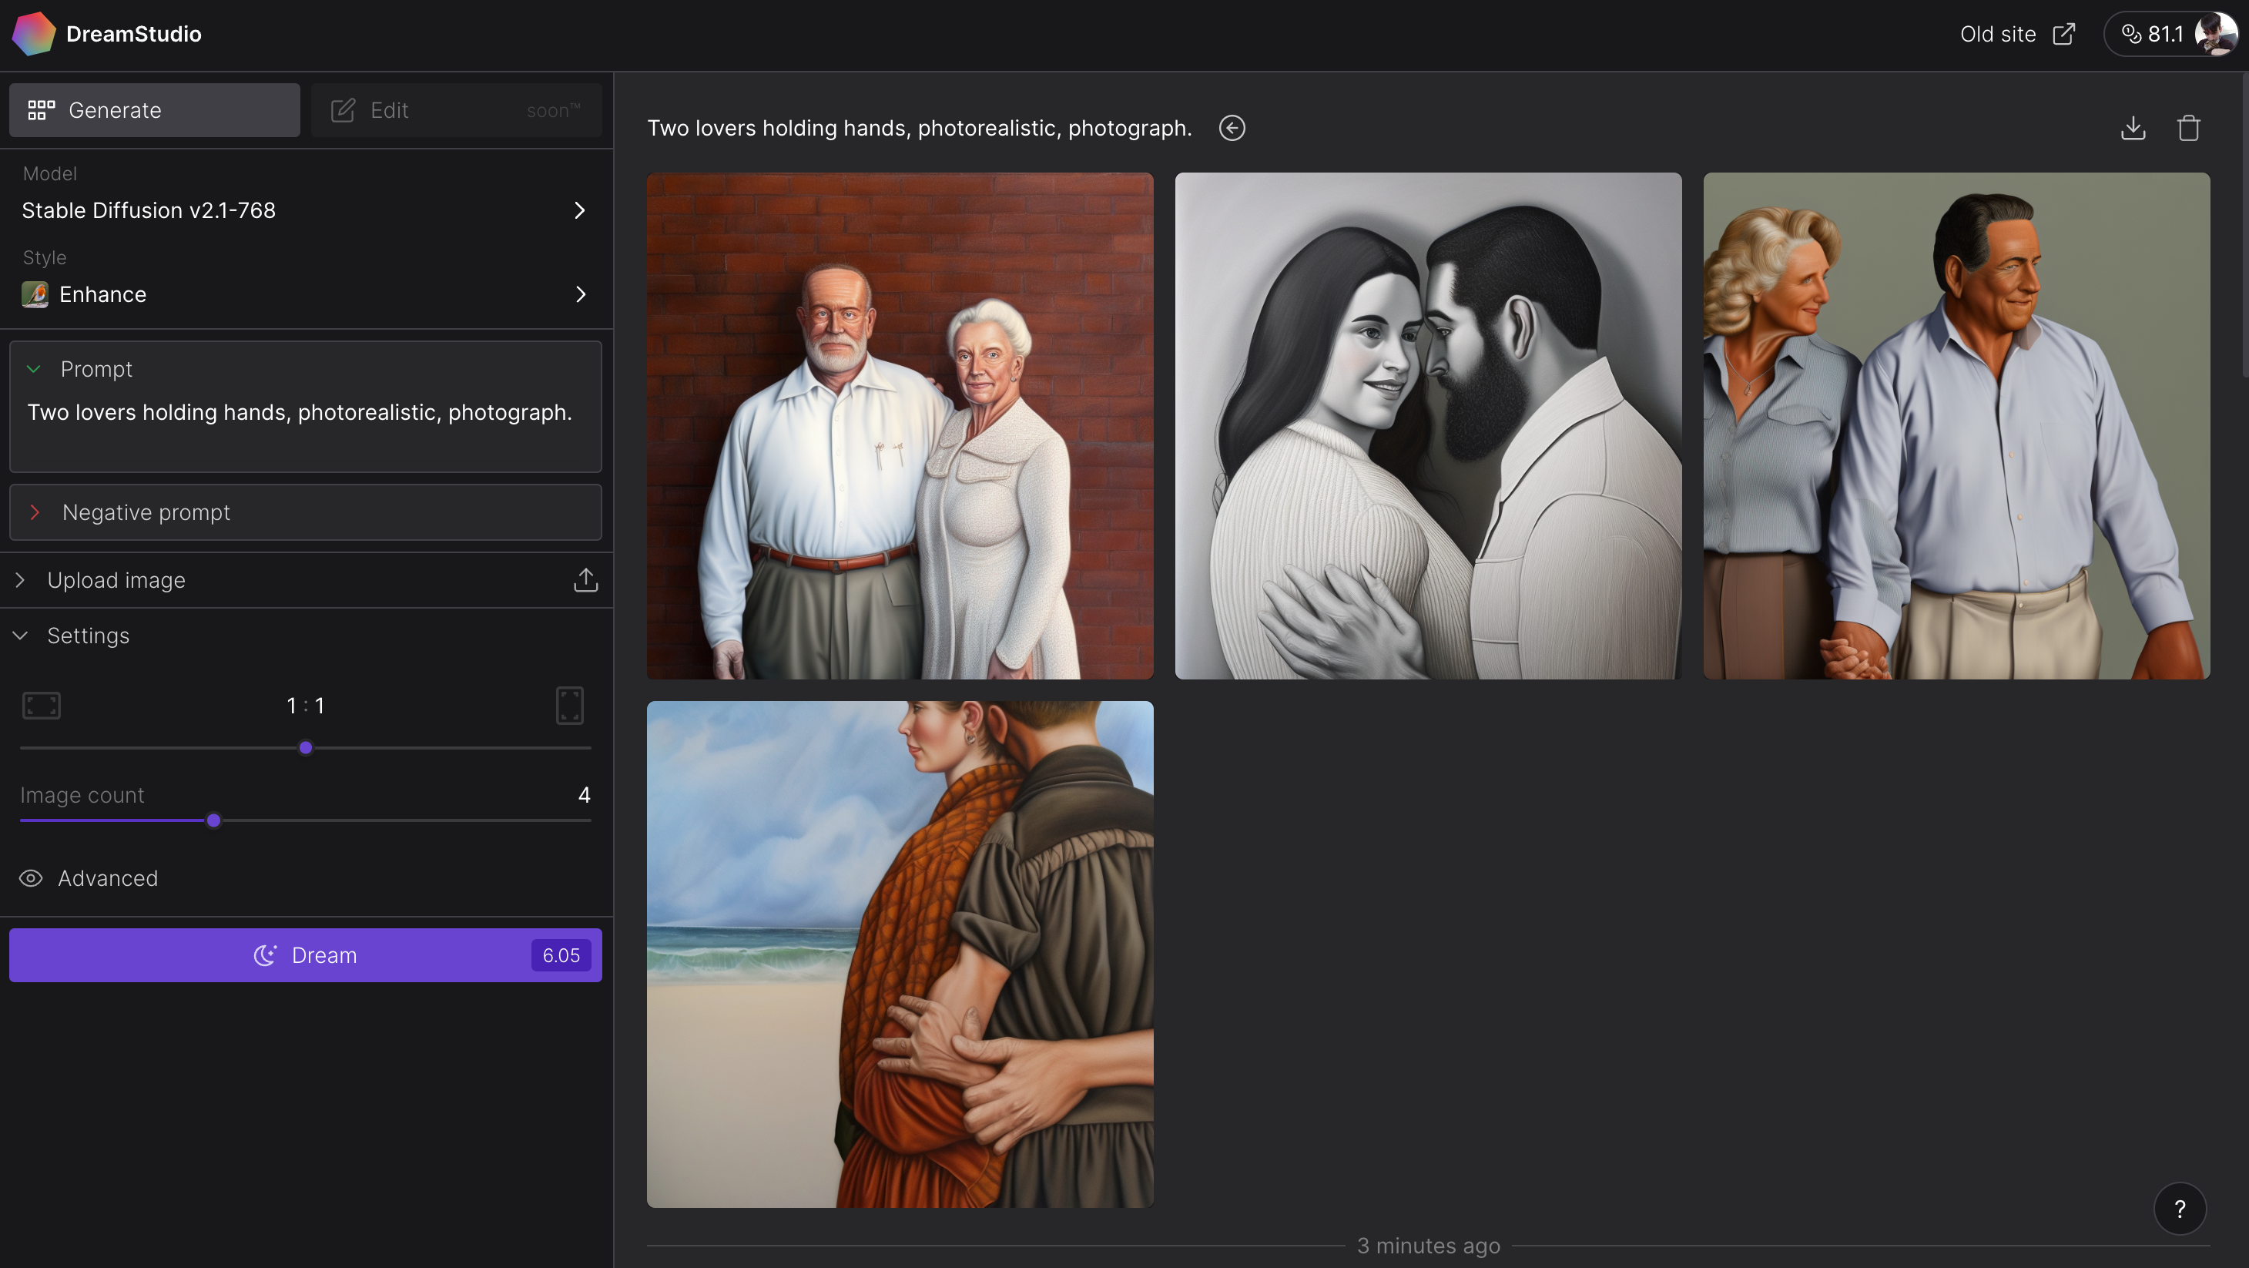2249x1268 pixels.
Task: Toggle Advanced settings visibility
Action: pos(32,878)
